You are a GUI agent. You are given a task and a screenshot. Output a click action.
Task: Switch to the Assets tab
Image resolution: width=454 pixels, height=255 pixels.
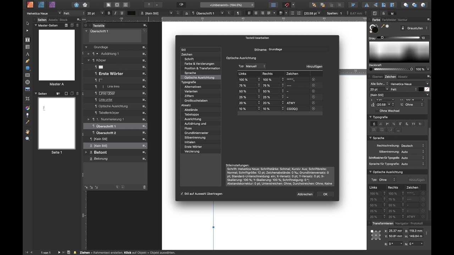[53, 20]
